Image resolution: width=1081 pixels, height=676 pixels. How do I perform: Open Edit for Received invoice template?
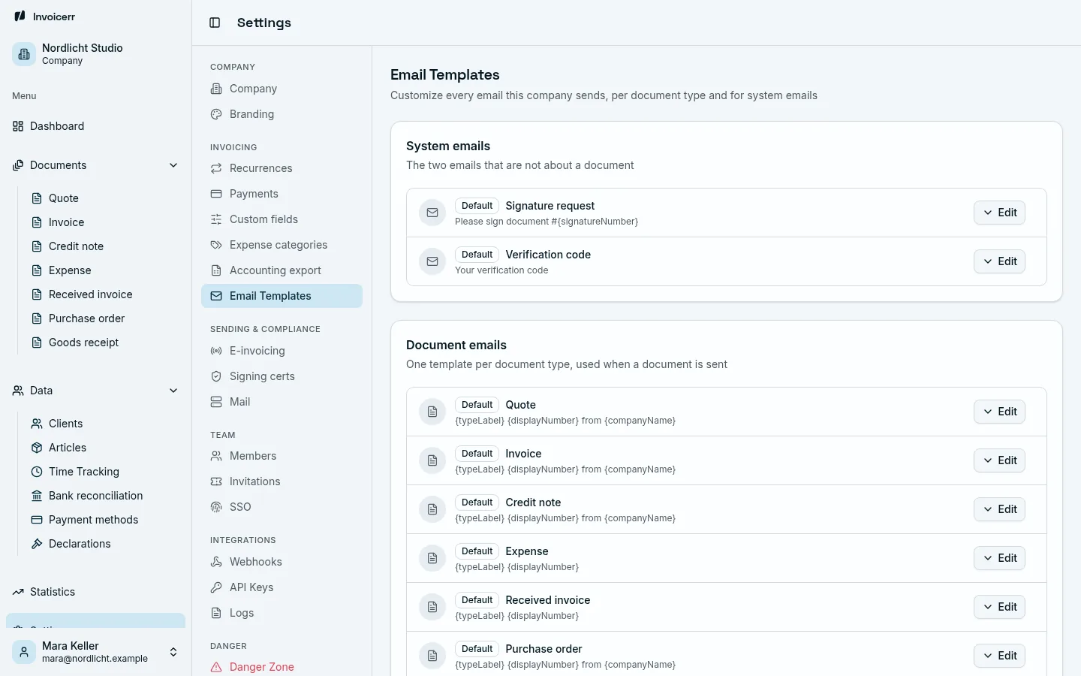[x=999, y=607]
